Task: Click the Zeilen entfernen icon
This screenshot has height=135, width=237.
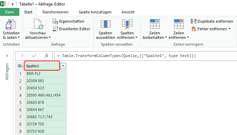Action: [x=179, y=24]
